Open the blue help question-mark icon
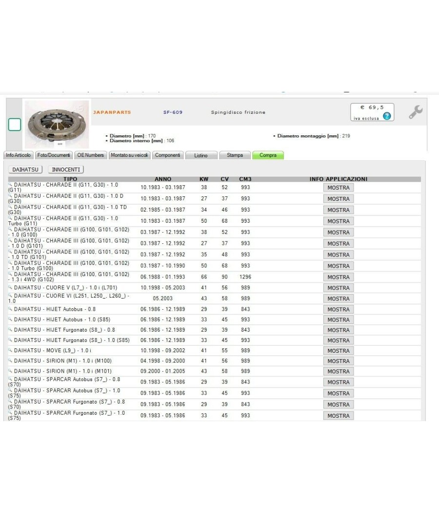This screenshot has height=513, width=439. coord(387,116)
